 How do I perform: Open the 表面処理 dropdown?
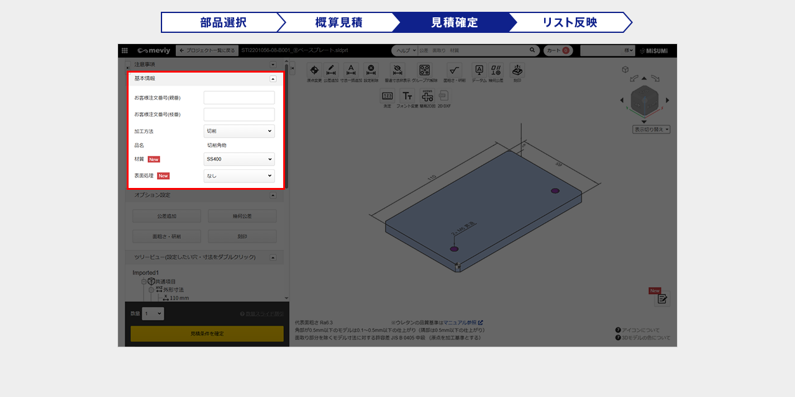[239, 176]
